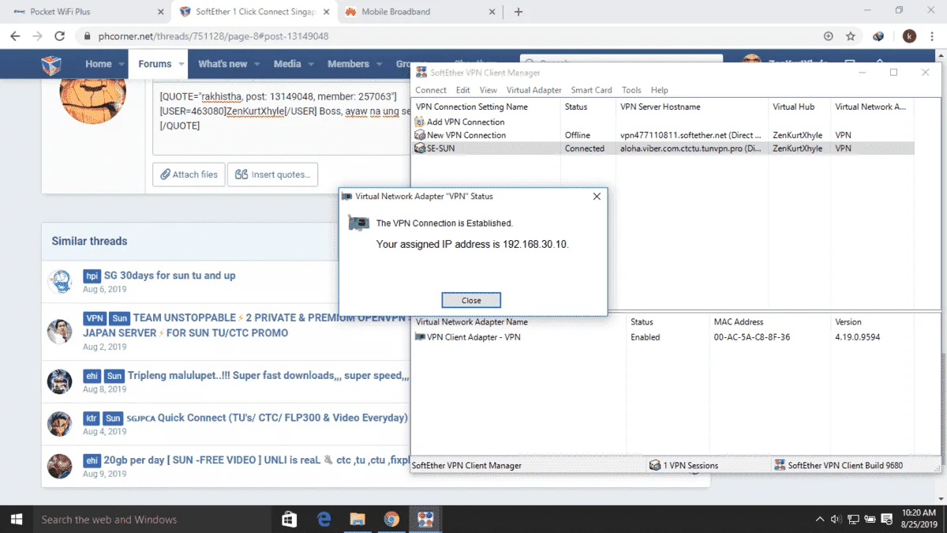Click Close in the VPN Status dialog
The image size is (947, 533).
[x=471, y=300]
